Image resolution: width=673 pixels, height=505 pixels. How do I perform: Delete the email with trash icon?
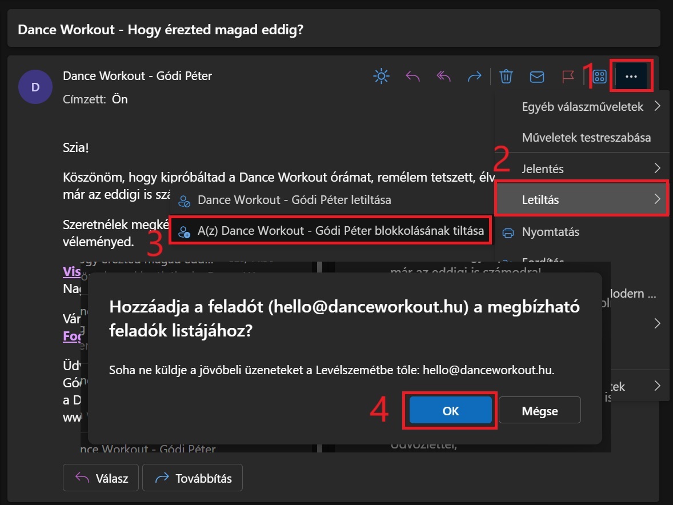click(506, 77)
